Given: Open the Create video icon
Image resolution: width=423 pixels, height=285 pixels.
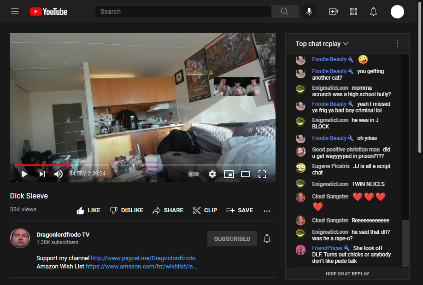Looking at the screenshot, I should pyautogui.click(x=334, y=12).
